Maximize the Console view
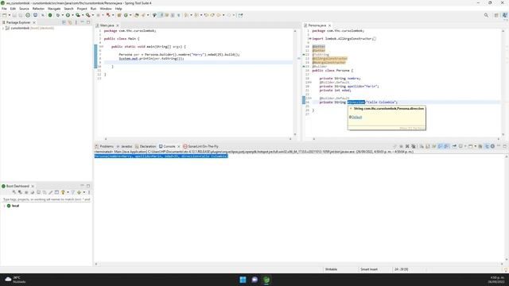Screen dimensions: 509x286 pos(505,146)
